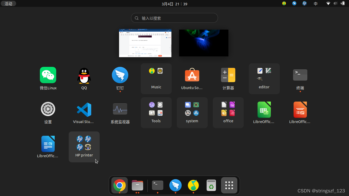Click the muted volume indicator
349x196 pixels.
click(x=335, y=4)
